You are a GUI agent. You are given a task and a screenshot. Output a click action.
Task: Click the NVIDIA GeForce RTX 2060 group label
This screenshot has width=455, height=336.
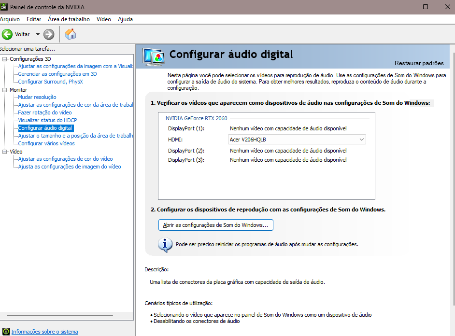[197, 118]
